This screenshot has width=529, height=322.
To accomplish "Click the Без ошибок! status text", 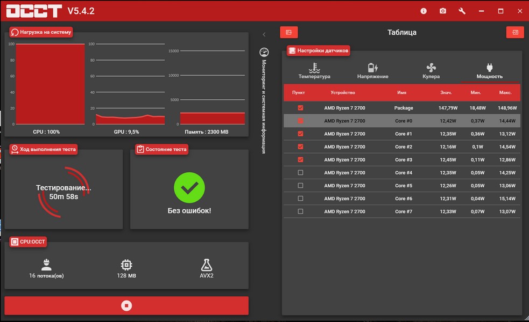I will click(189, 210).
